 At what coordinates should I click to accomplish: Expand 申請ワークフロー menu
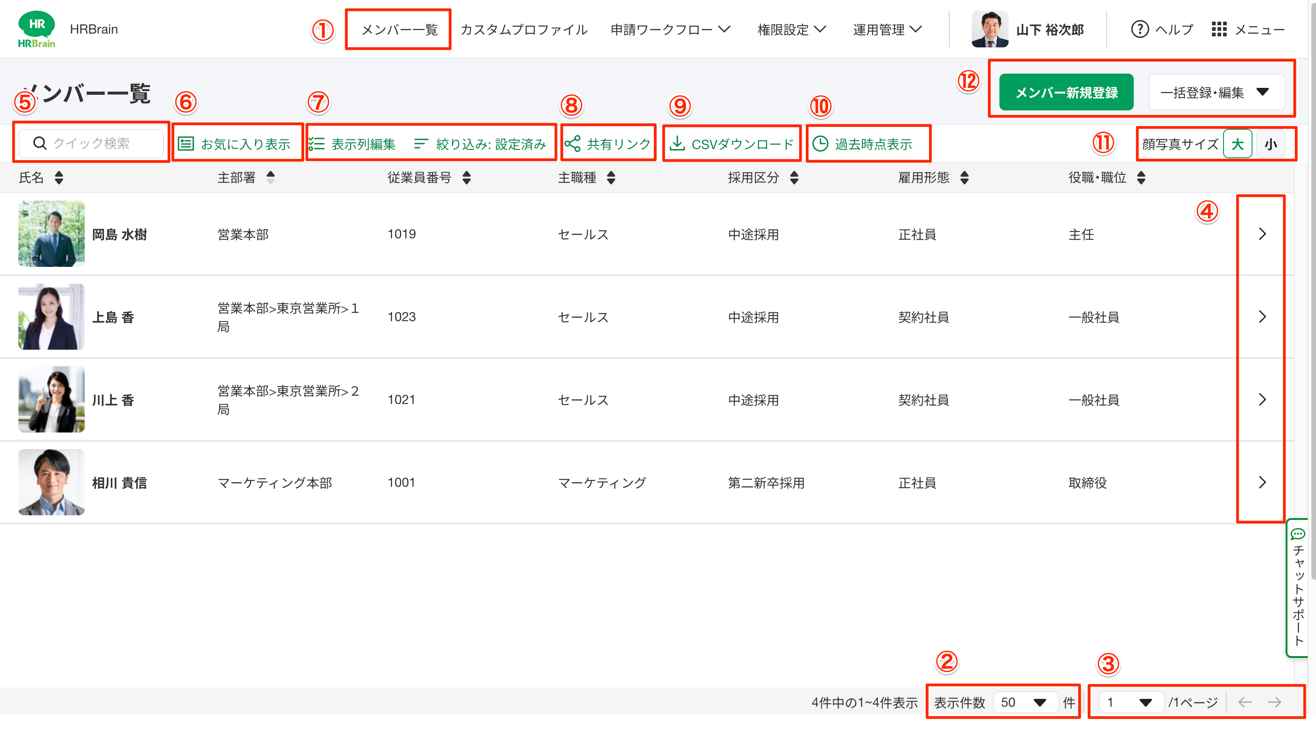670,29
